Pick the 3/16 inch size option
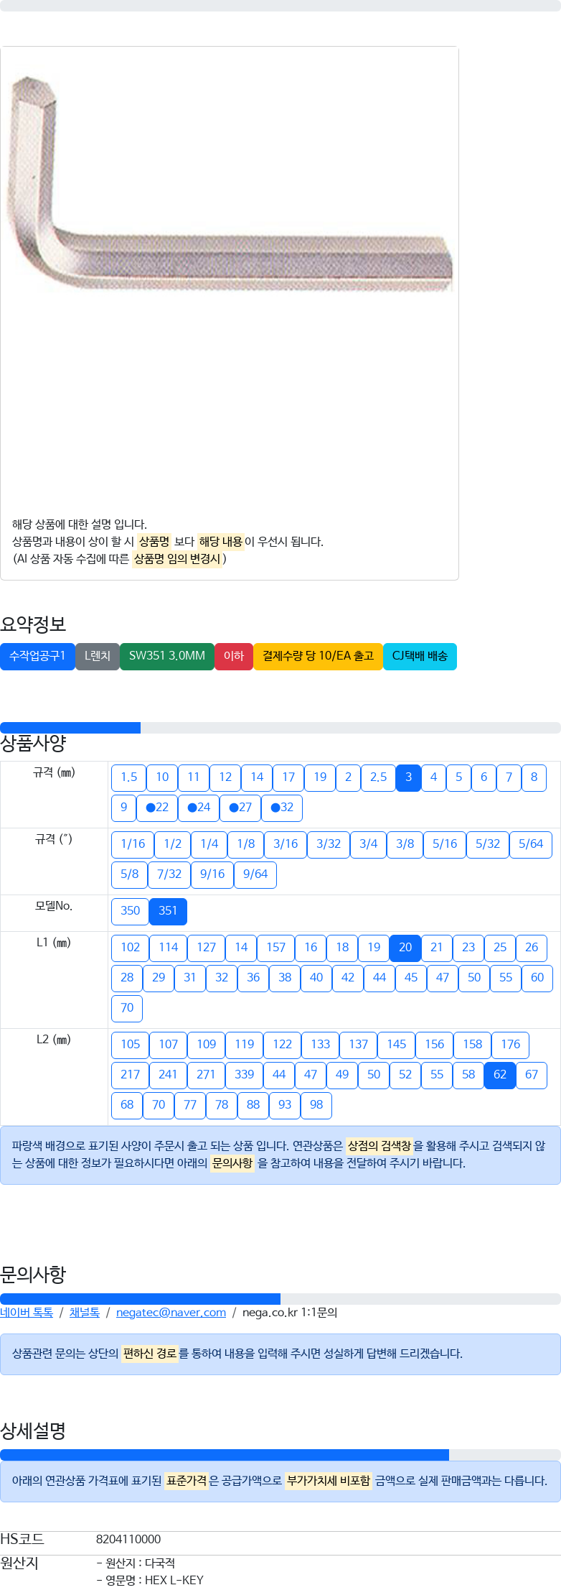The width and height of the screenshot is (561, 1590). tap(286, 844)
